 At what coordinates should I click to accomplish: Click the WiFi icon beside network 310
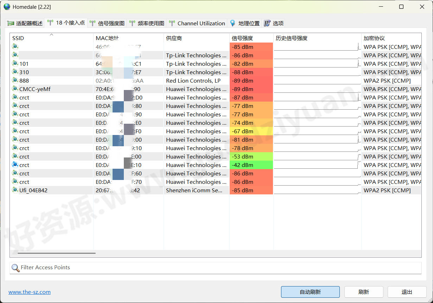click(15, 72)
